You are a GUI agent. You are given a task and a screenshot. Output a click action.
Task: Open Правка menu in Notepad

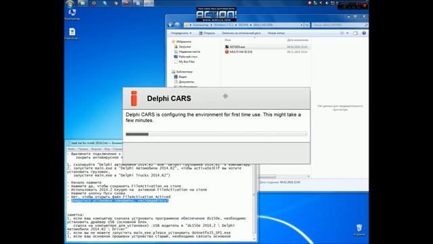click(83, 149)
